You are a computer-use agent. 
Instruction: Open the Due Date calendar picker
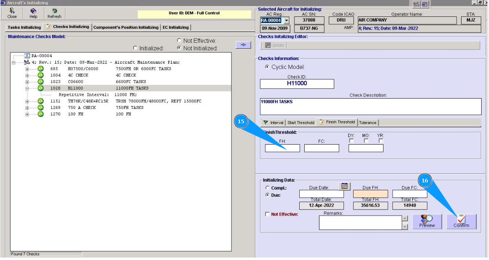pos(345,186)
